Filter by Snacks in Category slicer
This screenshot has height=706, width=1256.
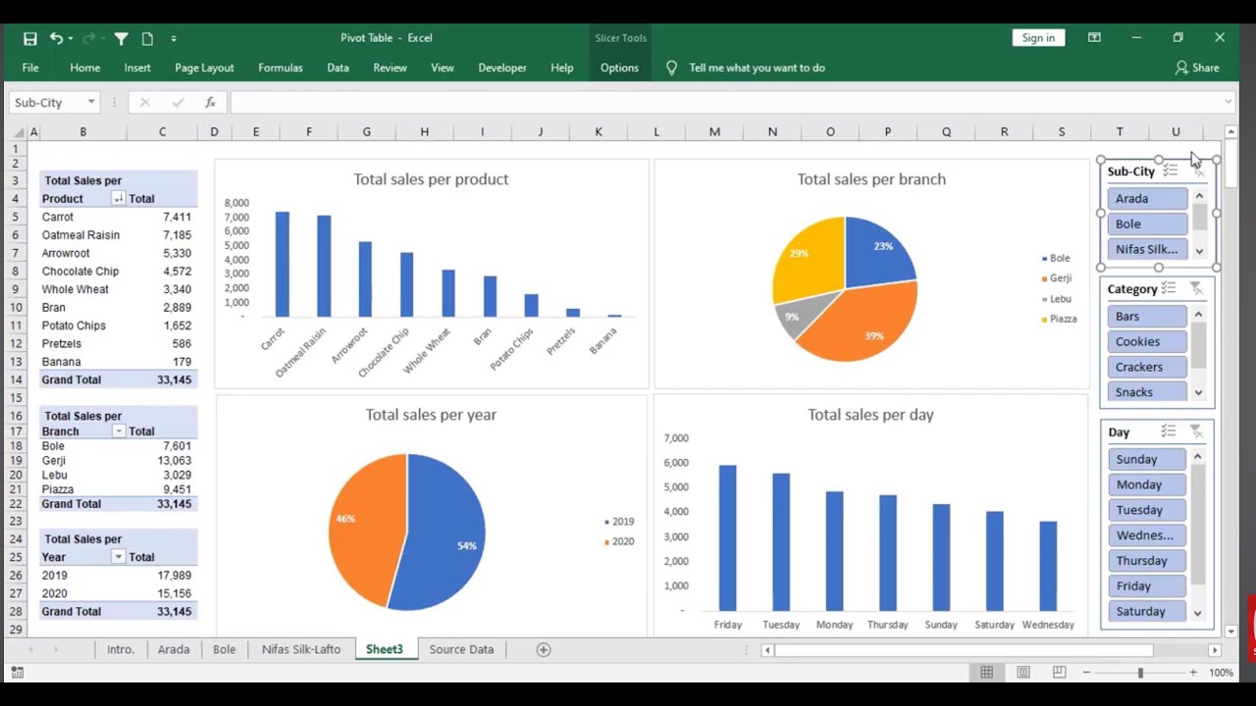(x=1147, y=392)
